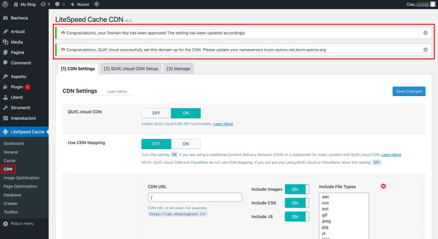Viewport: 438px width, 239px height.
Task: Open Crawler submenu item
Action: tap(11, 203)
